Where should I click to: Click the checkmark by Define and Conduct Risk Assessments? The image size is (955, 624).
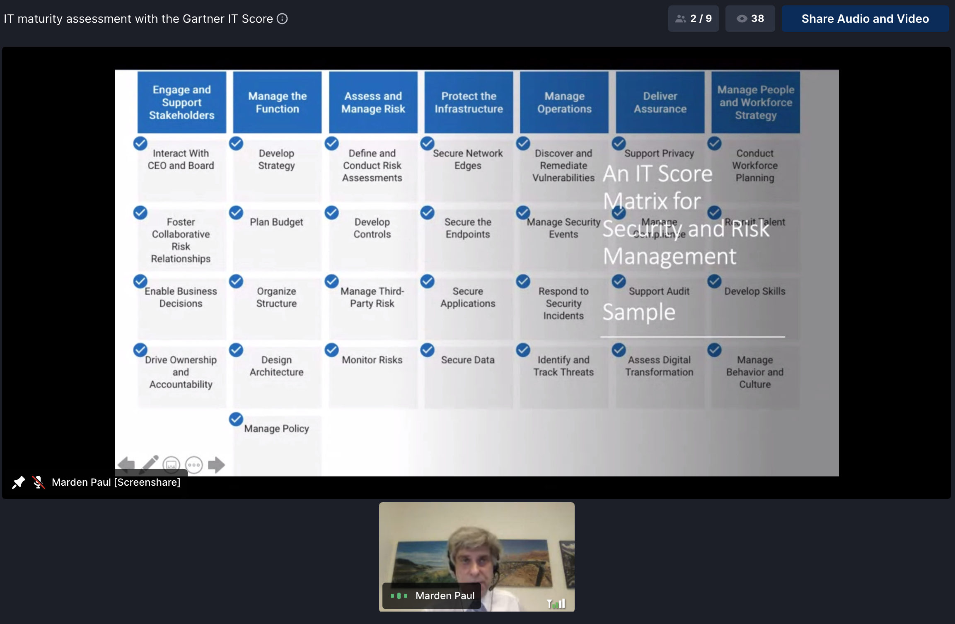(331, 143)
